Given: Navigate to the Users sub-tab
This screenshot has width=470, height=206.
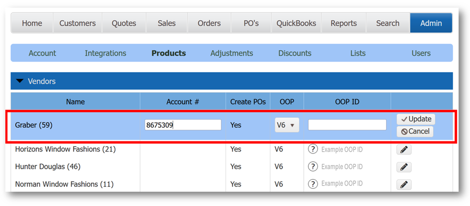Looking at the screenshot, I should click(x=421, y=53).
